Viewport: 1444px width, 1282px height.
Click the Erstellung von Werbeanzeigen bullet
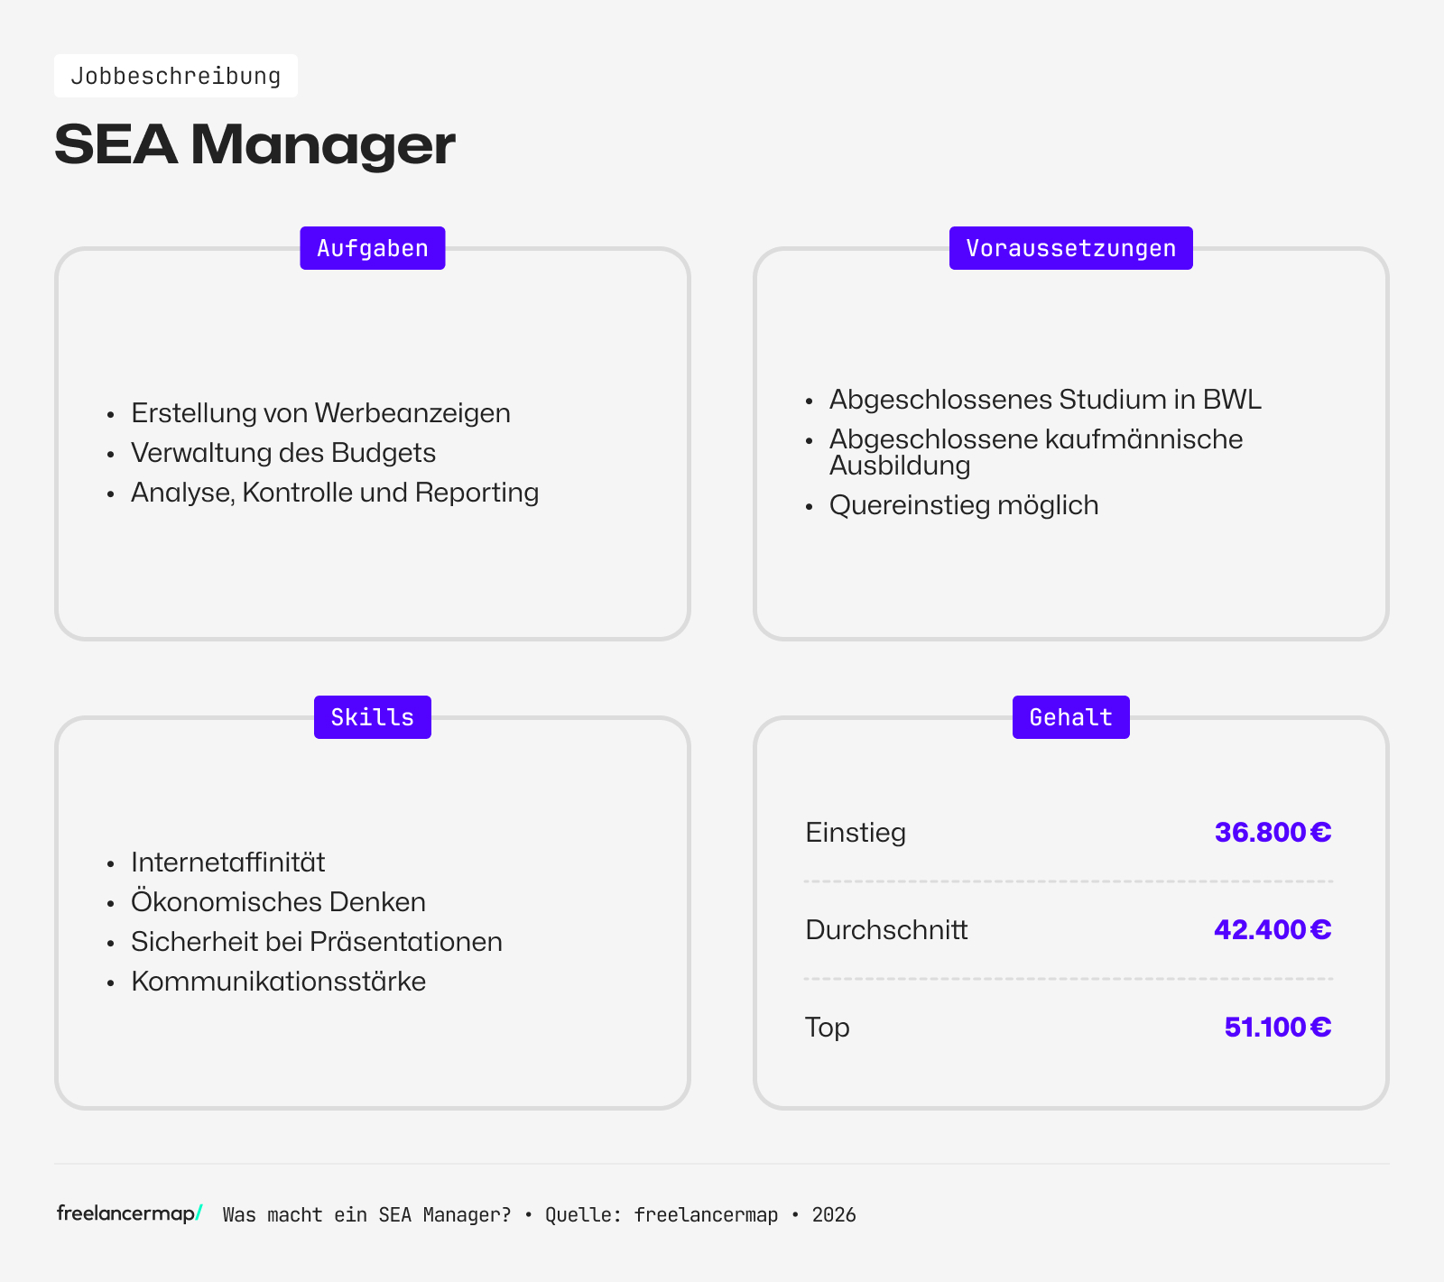point(320,412)
